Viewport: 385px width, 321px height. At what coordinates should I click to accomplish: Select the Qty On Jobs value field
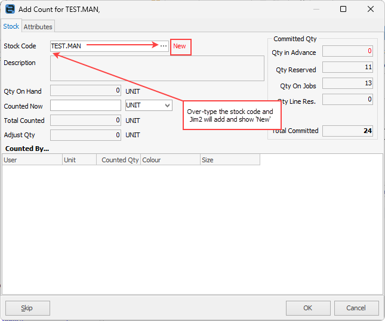click(347, 83)
